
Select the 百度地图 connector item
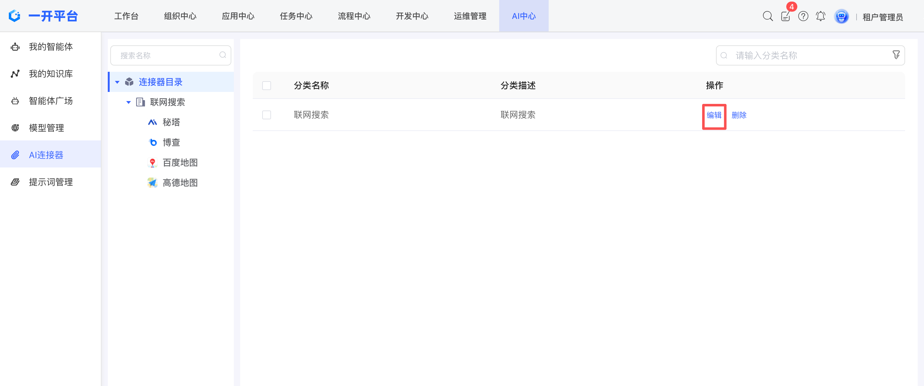tap(180, 162)
